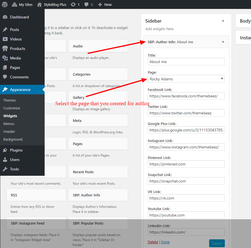Click the Google Plus Link input field
Screen dimensions: 251x248
pos(186,130)
